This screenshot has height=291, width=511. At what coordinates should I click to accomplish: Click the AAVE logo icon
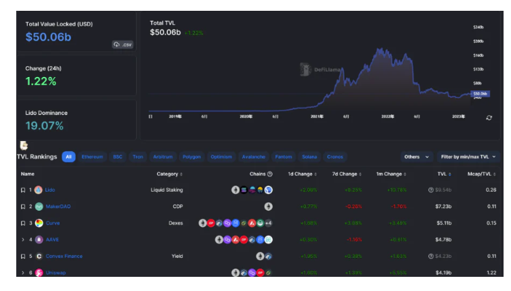[39, 240]
